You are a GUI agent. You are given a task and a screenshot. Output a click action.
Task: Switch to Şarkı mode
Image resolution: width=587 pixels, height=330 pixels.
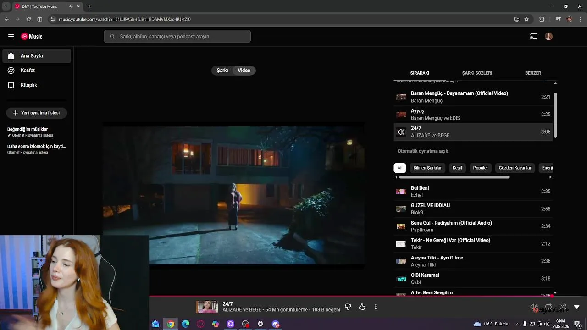click(222, 71)
